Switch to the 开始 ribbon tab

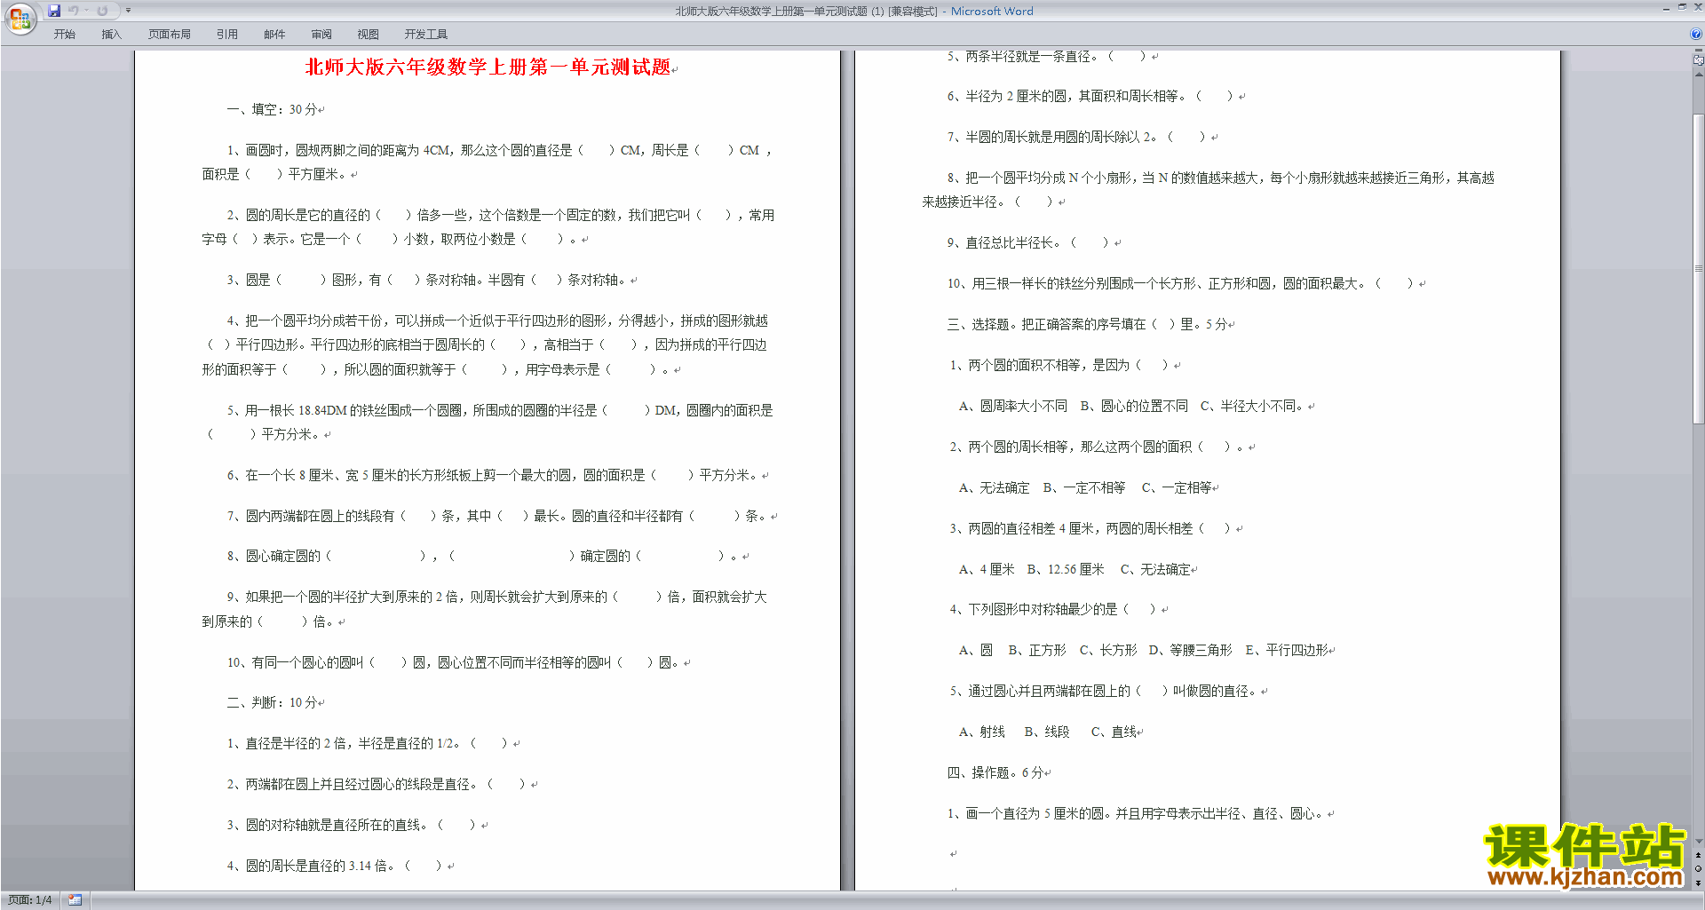point(65,35)
